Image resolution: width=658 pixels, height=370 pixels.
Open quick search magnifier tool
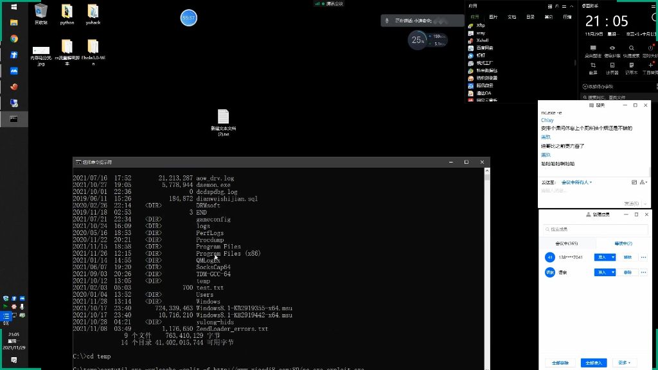click(631, 51)
